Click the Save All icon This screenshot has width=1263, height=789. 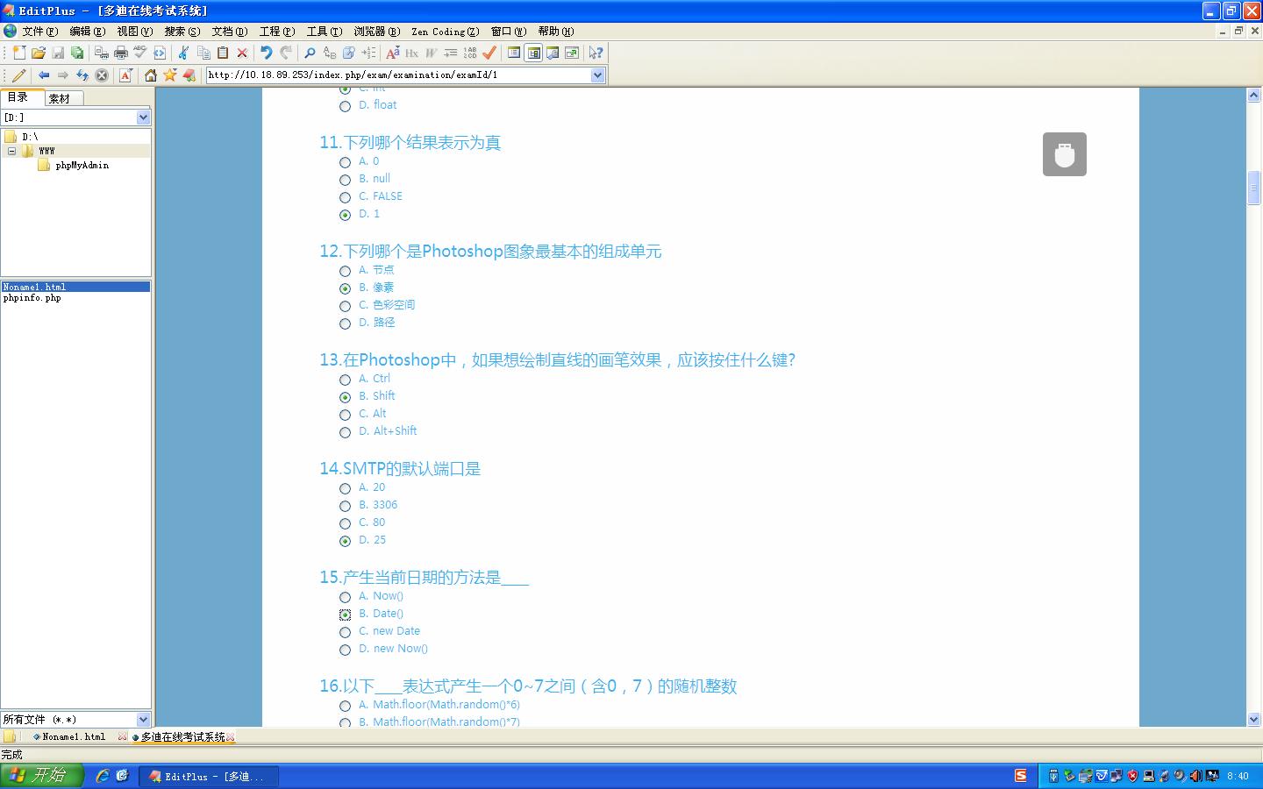point(77,53)
